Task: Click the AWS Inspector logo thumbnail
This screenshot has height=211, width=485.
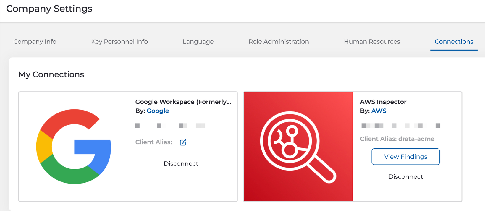Action: pyautogui.click(x=298, y=147)
